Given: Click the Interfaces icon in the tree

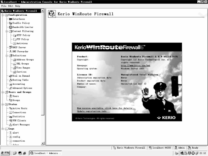Looking at the screenshot, I should click(10, 19).
